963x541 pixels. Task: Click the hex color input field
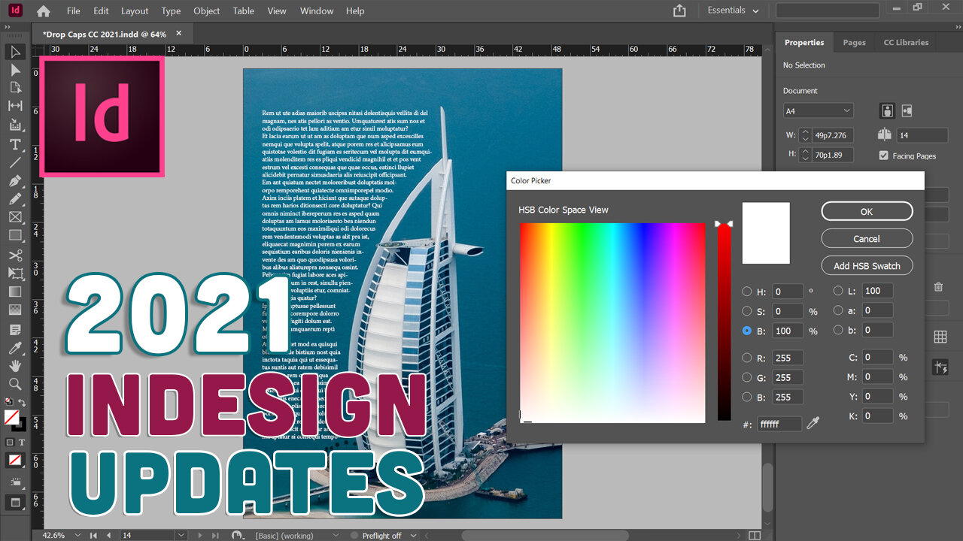[779, 425]
